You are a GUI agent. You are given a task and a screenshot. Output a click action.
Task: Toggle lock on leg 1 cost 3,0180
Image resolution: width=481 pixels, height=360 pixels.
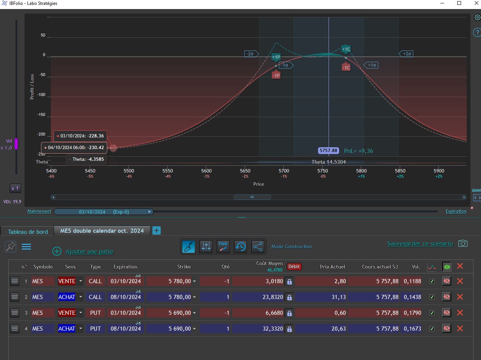coord(289,281)
